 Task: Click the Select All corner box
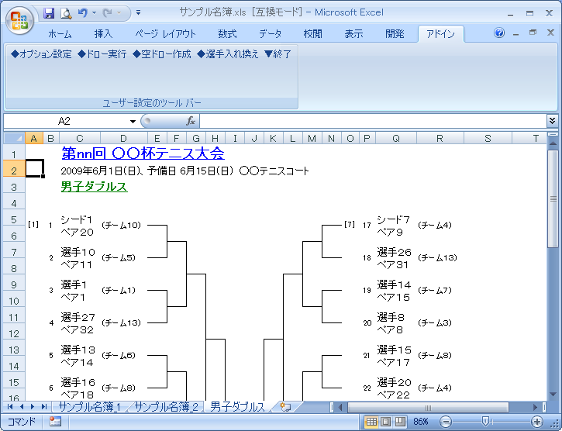pos(14,138)
